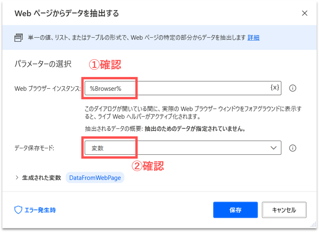The height and width of the screenshot is (232, 319).
Task: Expand the 生成された変数 section chevron
Action: pos(17,178)
